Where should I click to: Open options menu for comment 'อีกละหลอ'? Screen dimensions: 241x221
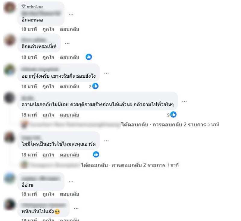(x=71, y=14)
